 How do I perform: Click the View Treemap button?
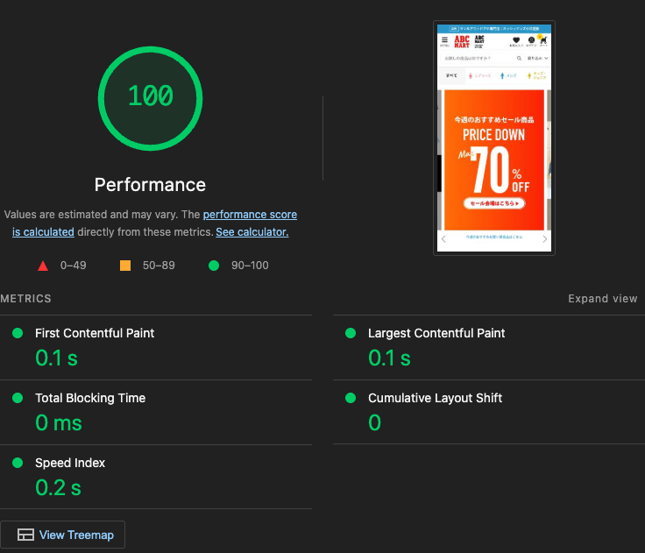(x=62, y=535)
